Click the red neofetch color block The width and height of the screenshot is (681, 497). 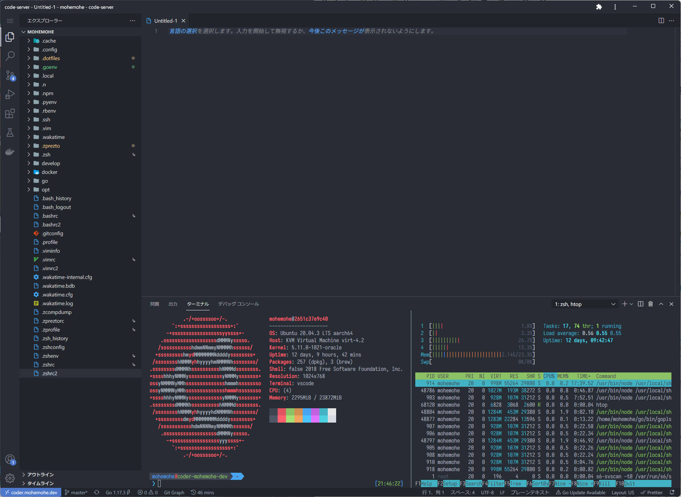[282, 415]
